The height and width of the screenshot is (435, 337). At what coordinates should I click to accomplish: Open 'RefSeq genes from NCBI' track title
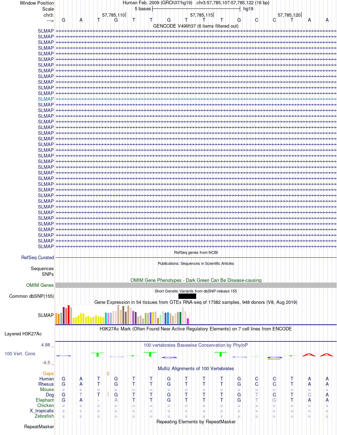point(196,252)
